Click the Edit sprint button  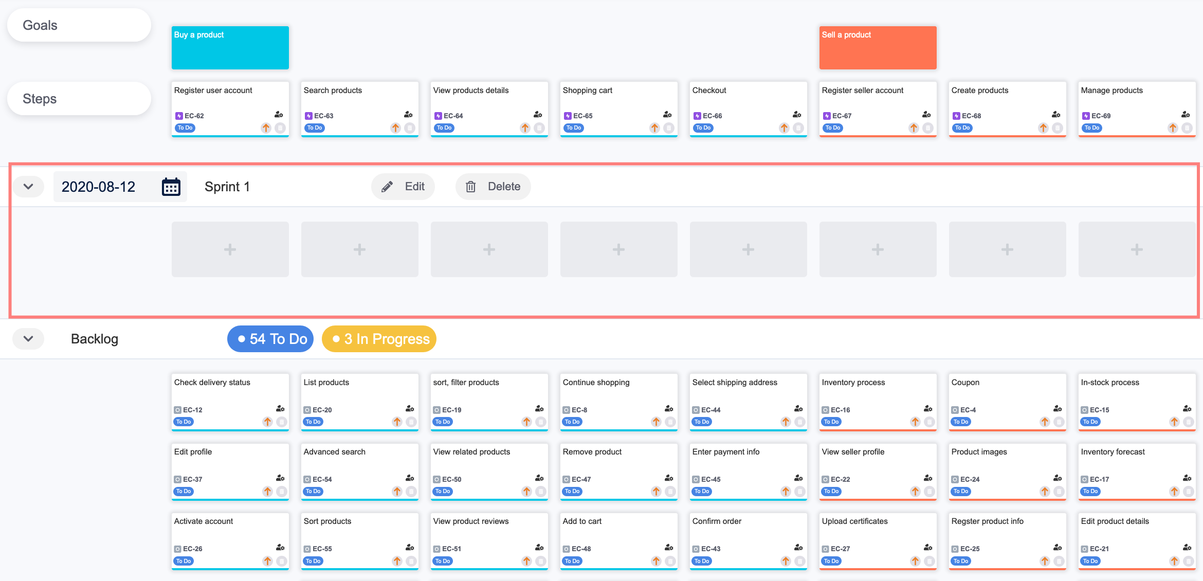(x=403, y=187)
